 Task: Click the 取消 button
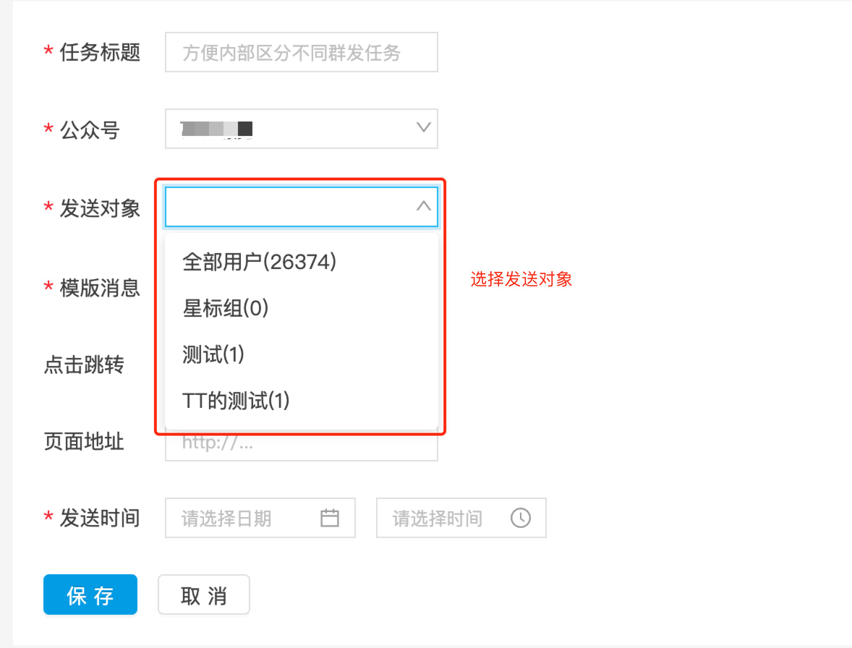[204, 595]
